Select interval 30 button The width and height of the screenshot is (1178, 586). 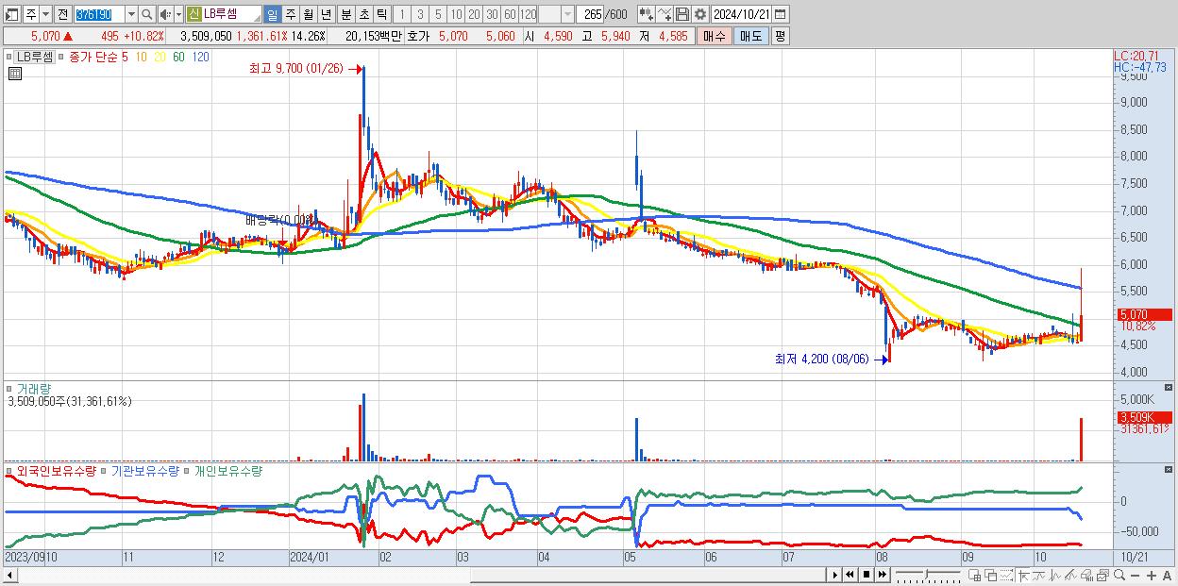(492, 14)
